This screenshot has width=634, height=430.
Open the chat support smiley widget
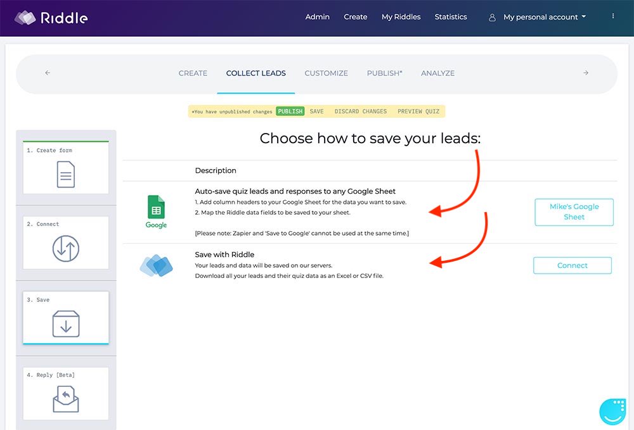point(613,412)
